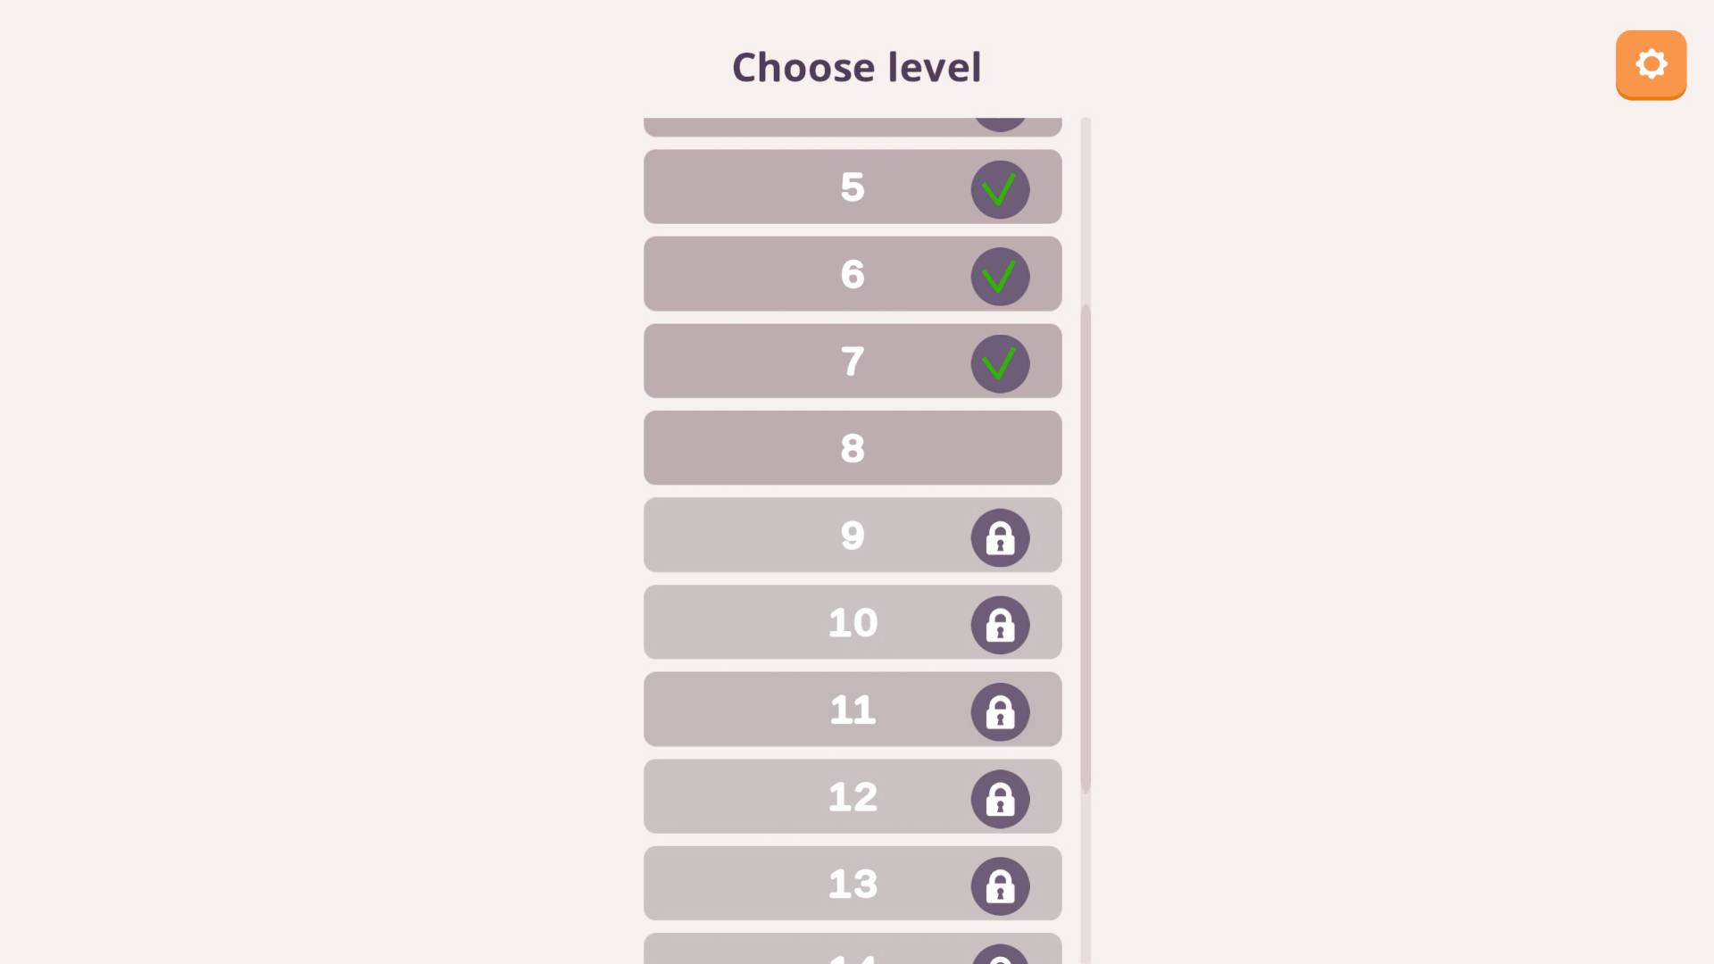Click the level list scrollbar thumb
Screen dimensions: 1714x964
coord(1086,548)
